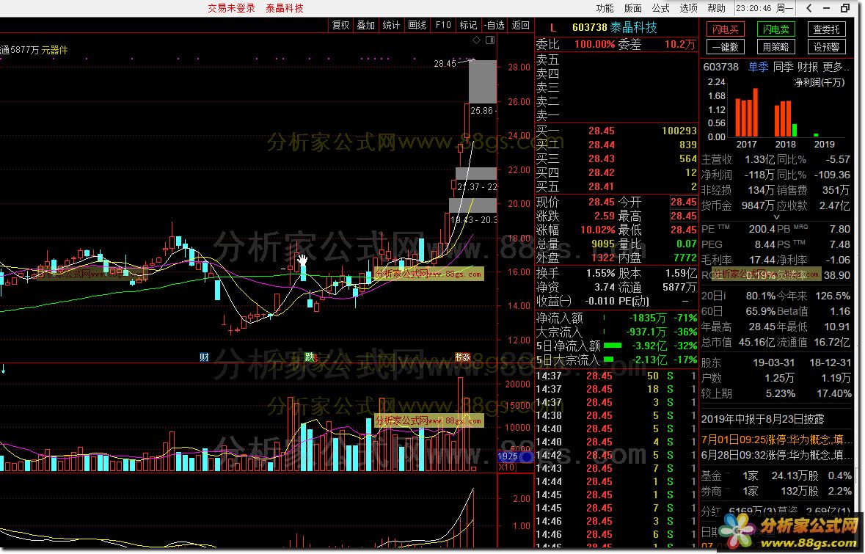Click stock code 603738 in quote header
Image resolution: width=865 pixels, height=554 pixels.
(589, 28)
